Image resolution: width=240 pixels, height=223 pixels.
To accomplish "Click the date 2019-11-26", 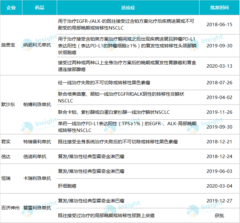I will (x=219, y=112).
